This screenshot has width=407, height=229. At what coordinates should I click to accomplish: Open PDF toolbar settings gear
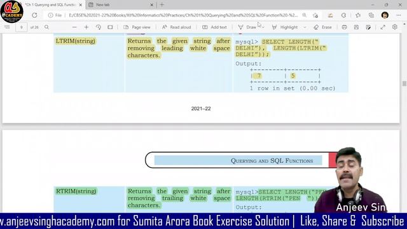point(395,27)
